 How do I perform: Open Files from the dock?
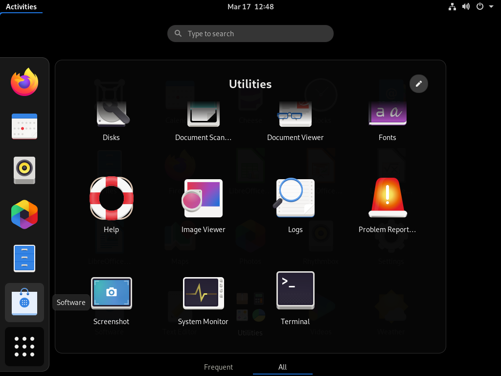click(x=24, y=258)
